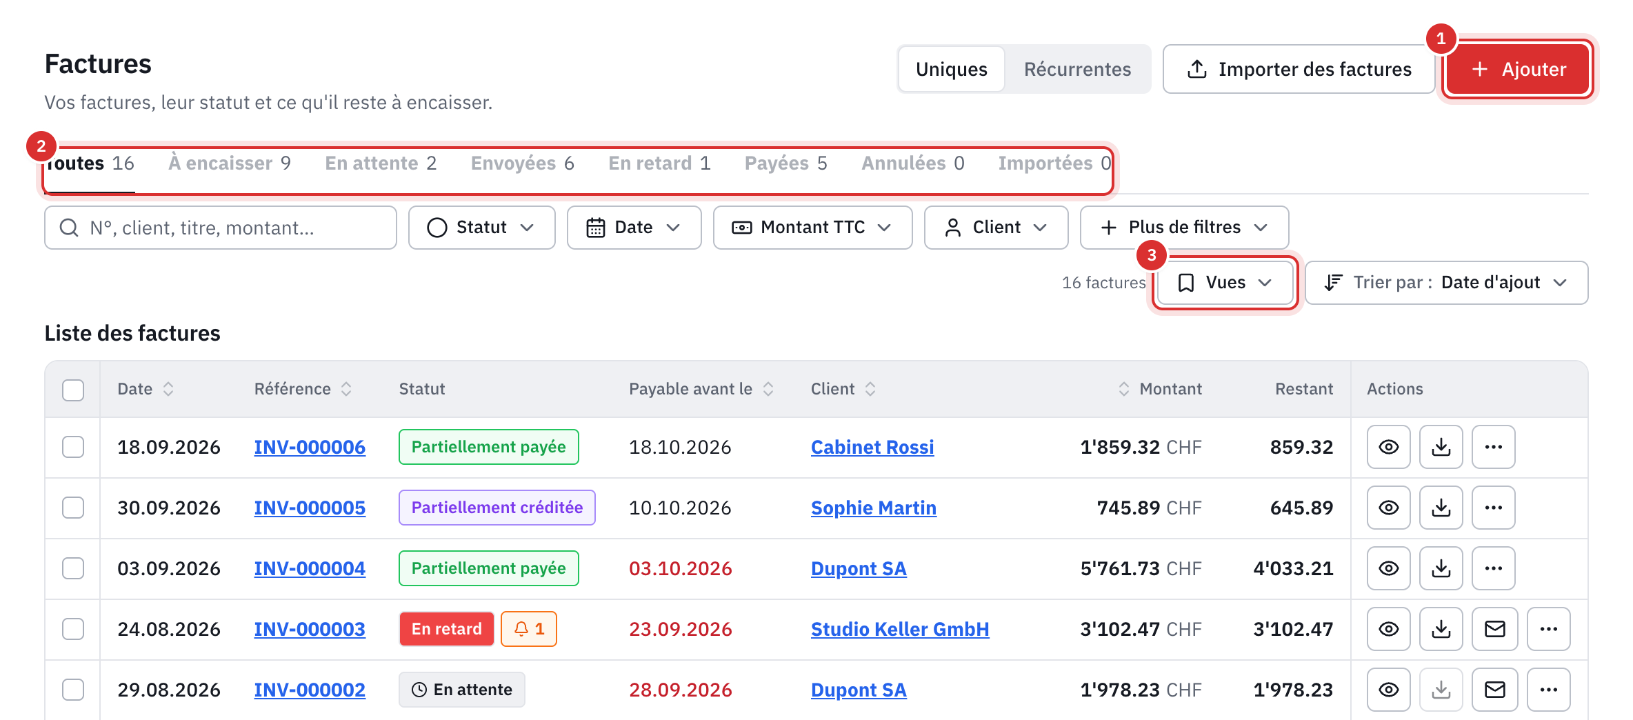This screenshot has height=720, width=1633.
Task: Send invoice INV-000003 by email icon
Action: [x=1494, y=629]
